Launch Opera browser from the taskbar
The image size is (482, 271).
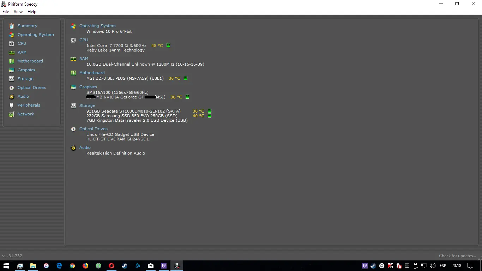[111, 266]
